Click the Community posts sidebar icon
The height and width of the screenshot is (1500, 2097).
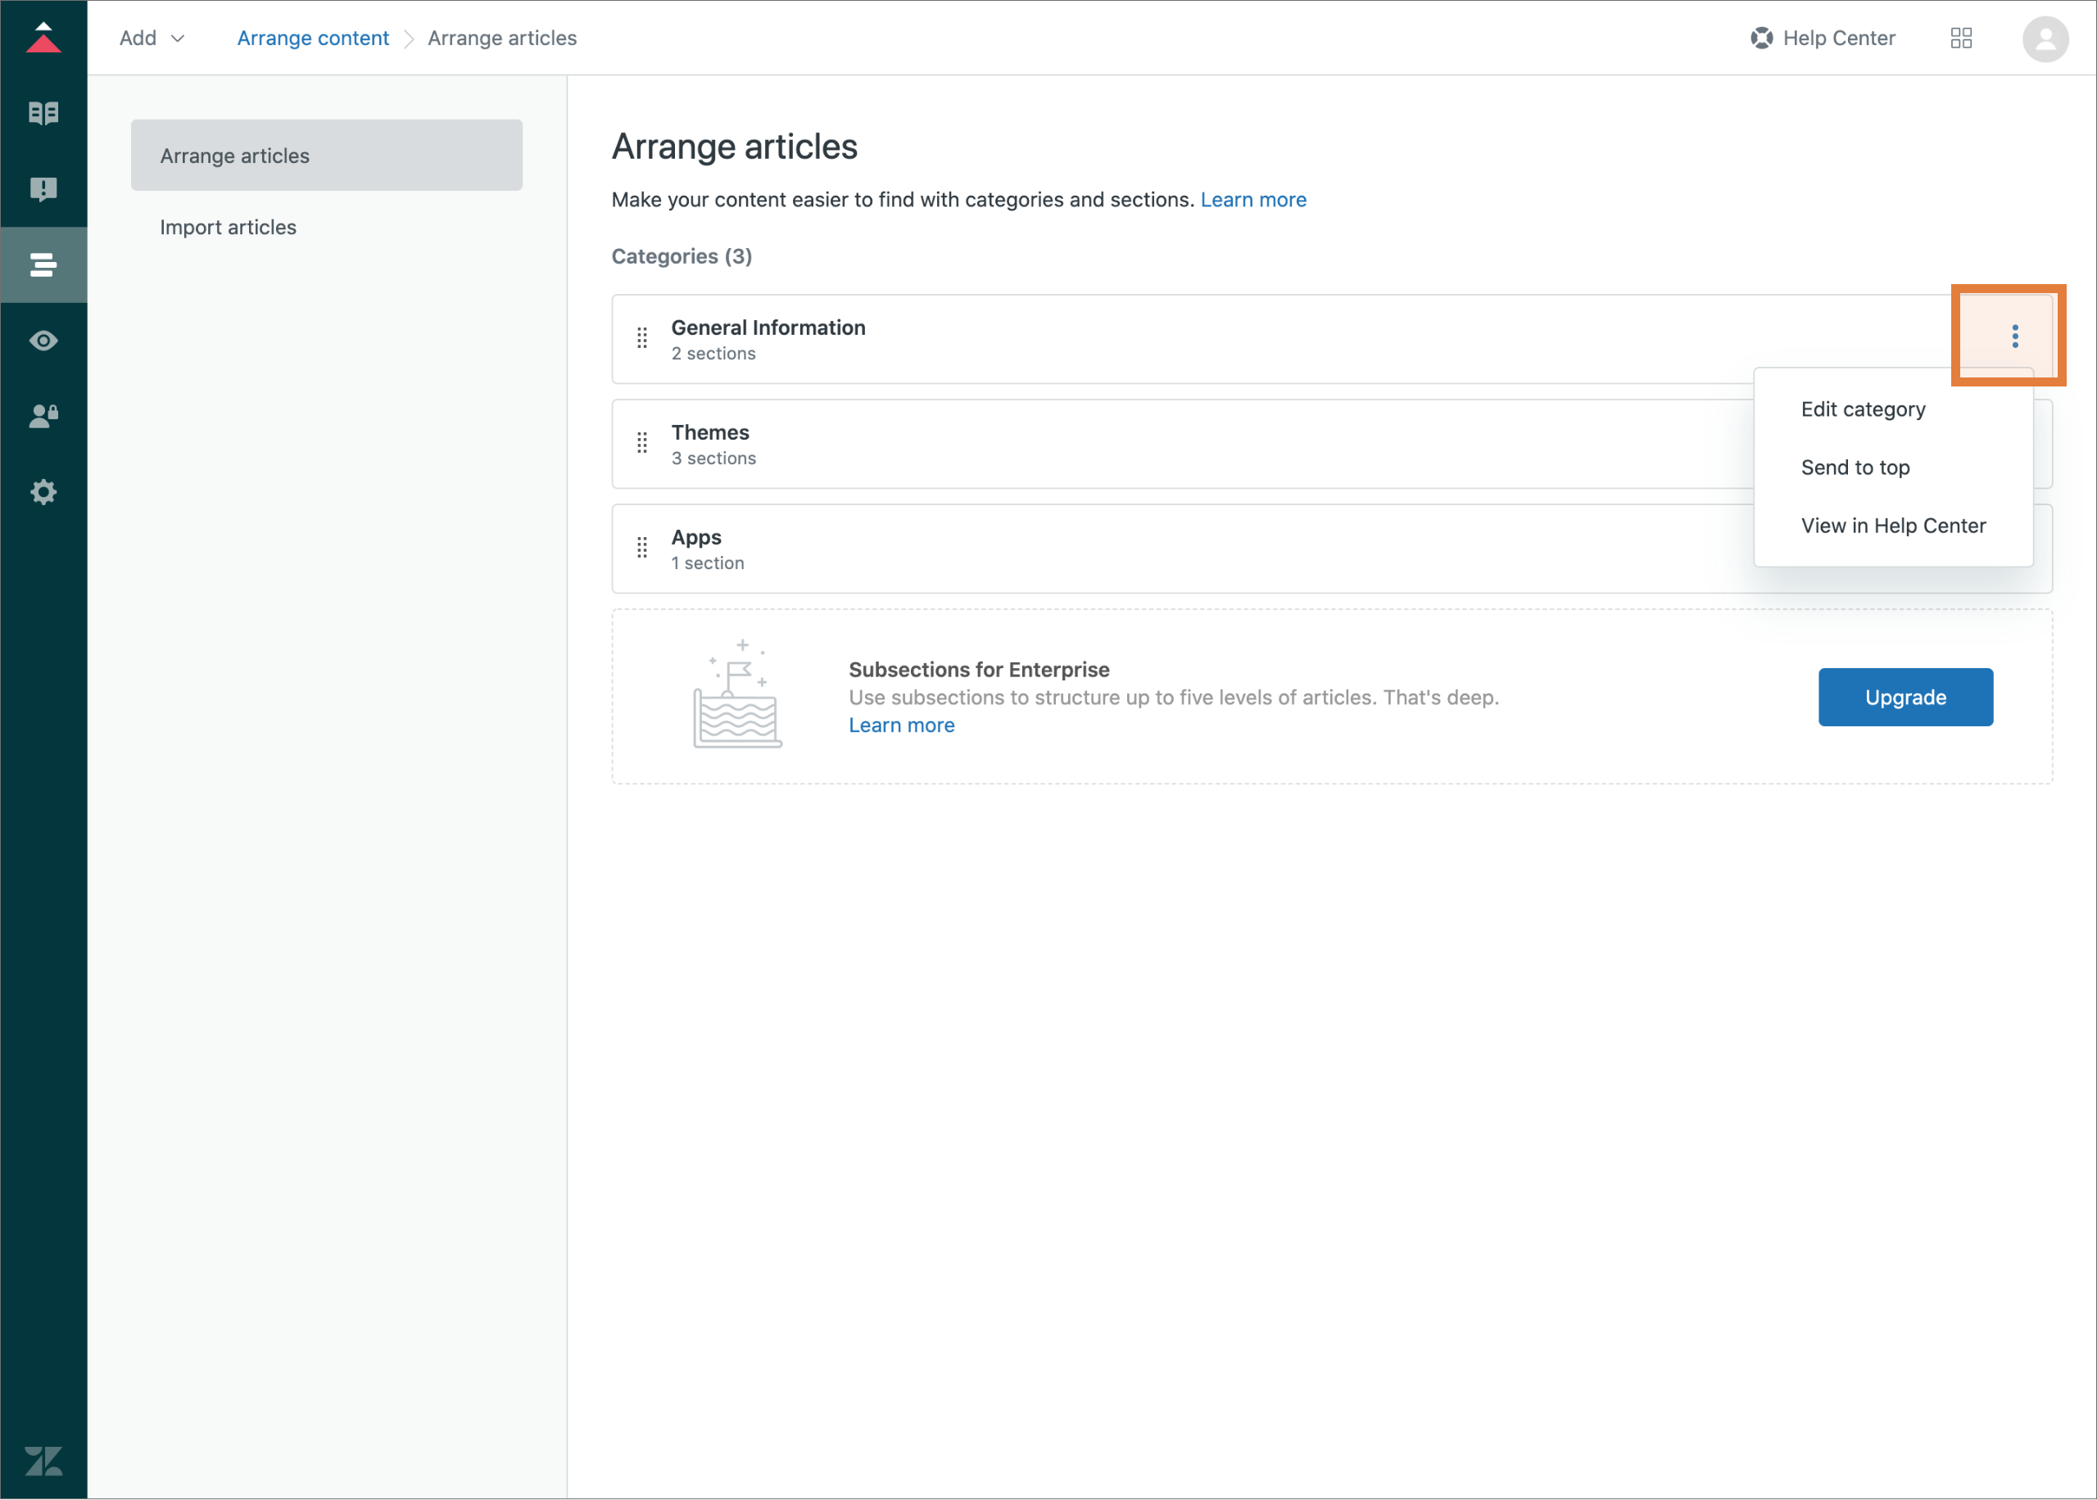pos(43,189)
